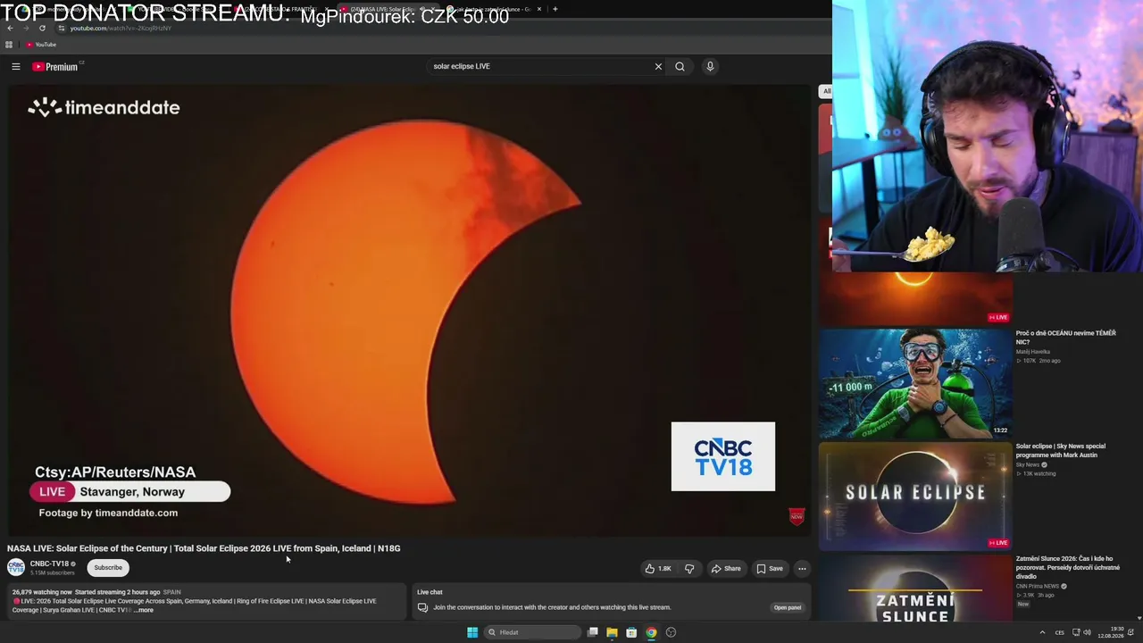Open the CNBC-TV18 channel avatar
The image size is (1143, 643).
[16, 567]
